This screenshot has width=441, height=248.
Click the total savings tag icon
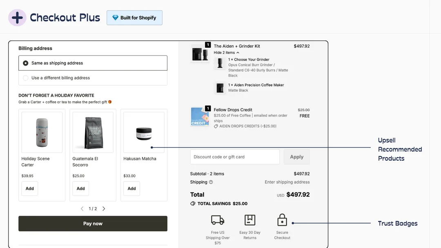pyautogui.click(x=193, y=204)
